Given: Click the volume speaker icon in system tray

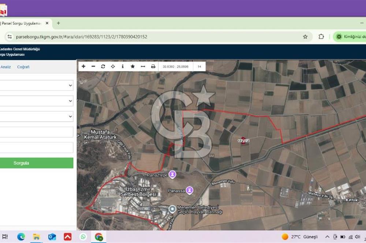Looking at the screenshot, I should tap(358, 237).
